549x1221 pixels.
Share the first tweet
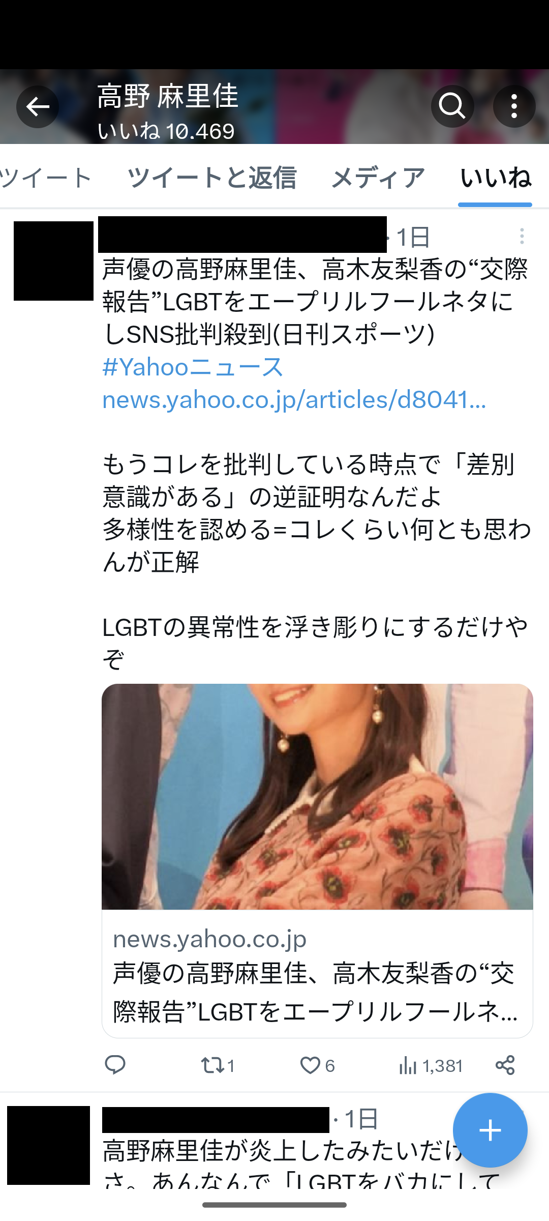point(505,1065)
